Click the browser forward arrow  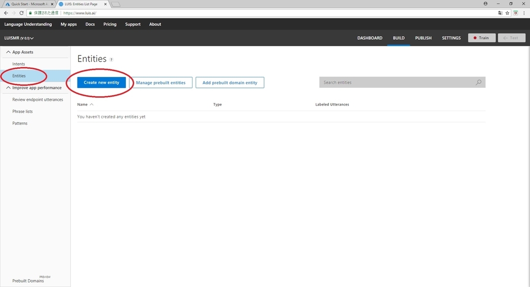click(14, 13)
